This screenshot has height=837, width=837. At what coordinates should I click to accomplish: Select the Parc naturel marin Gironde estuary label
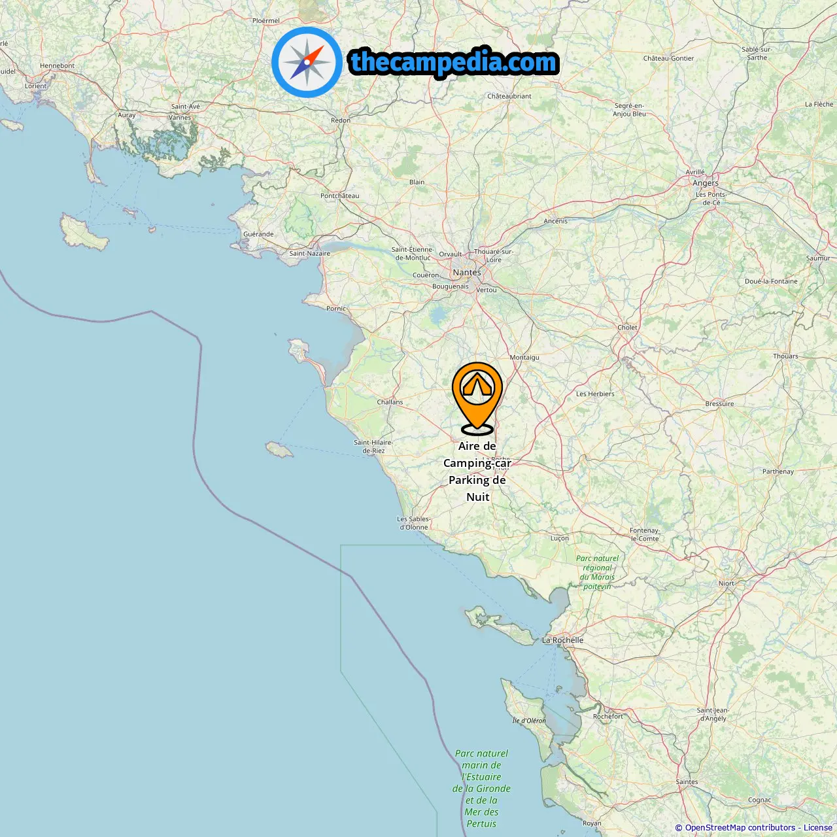481,789
